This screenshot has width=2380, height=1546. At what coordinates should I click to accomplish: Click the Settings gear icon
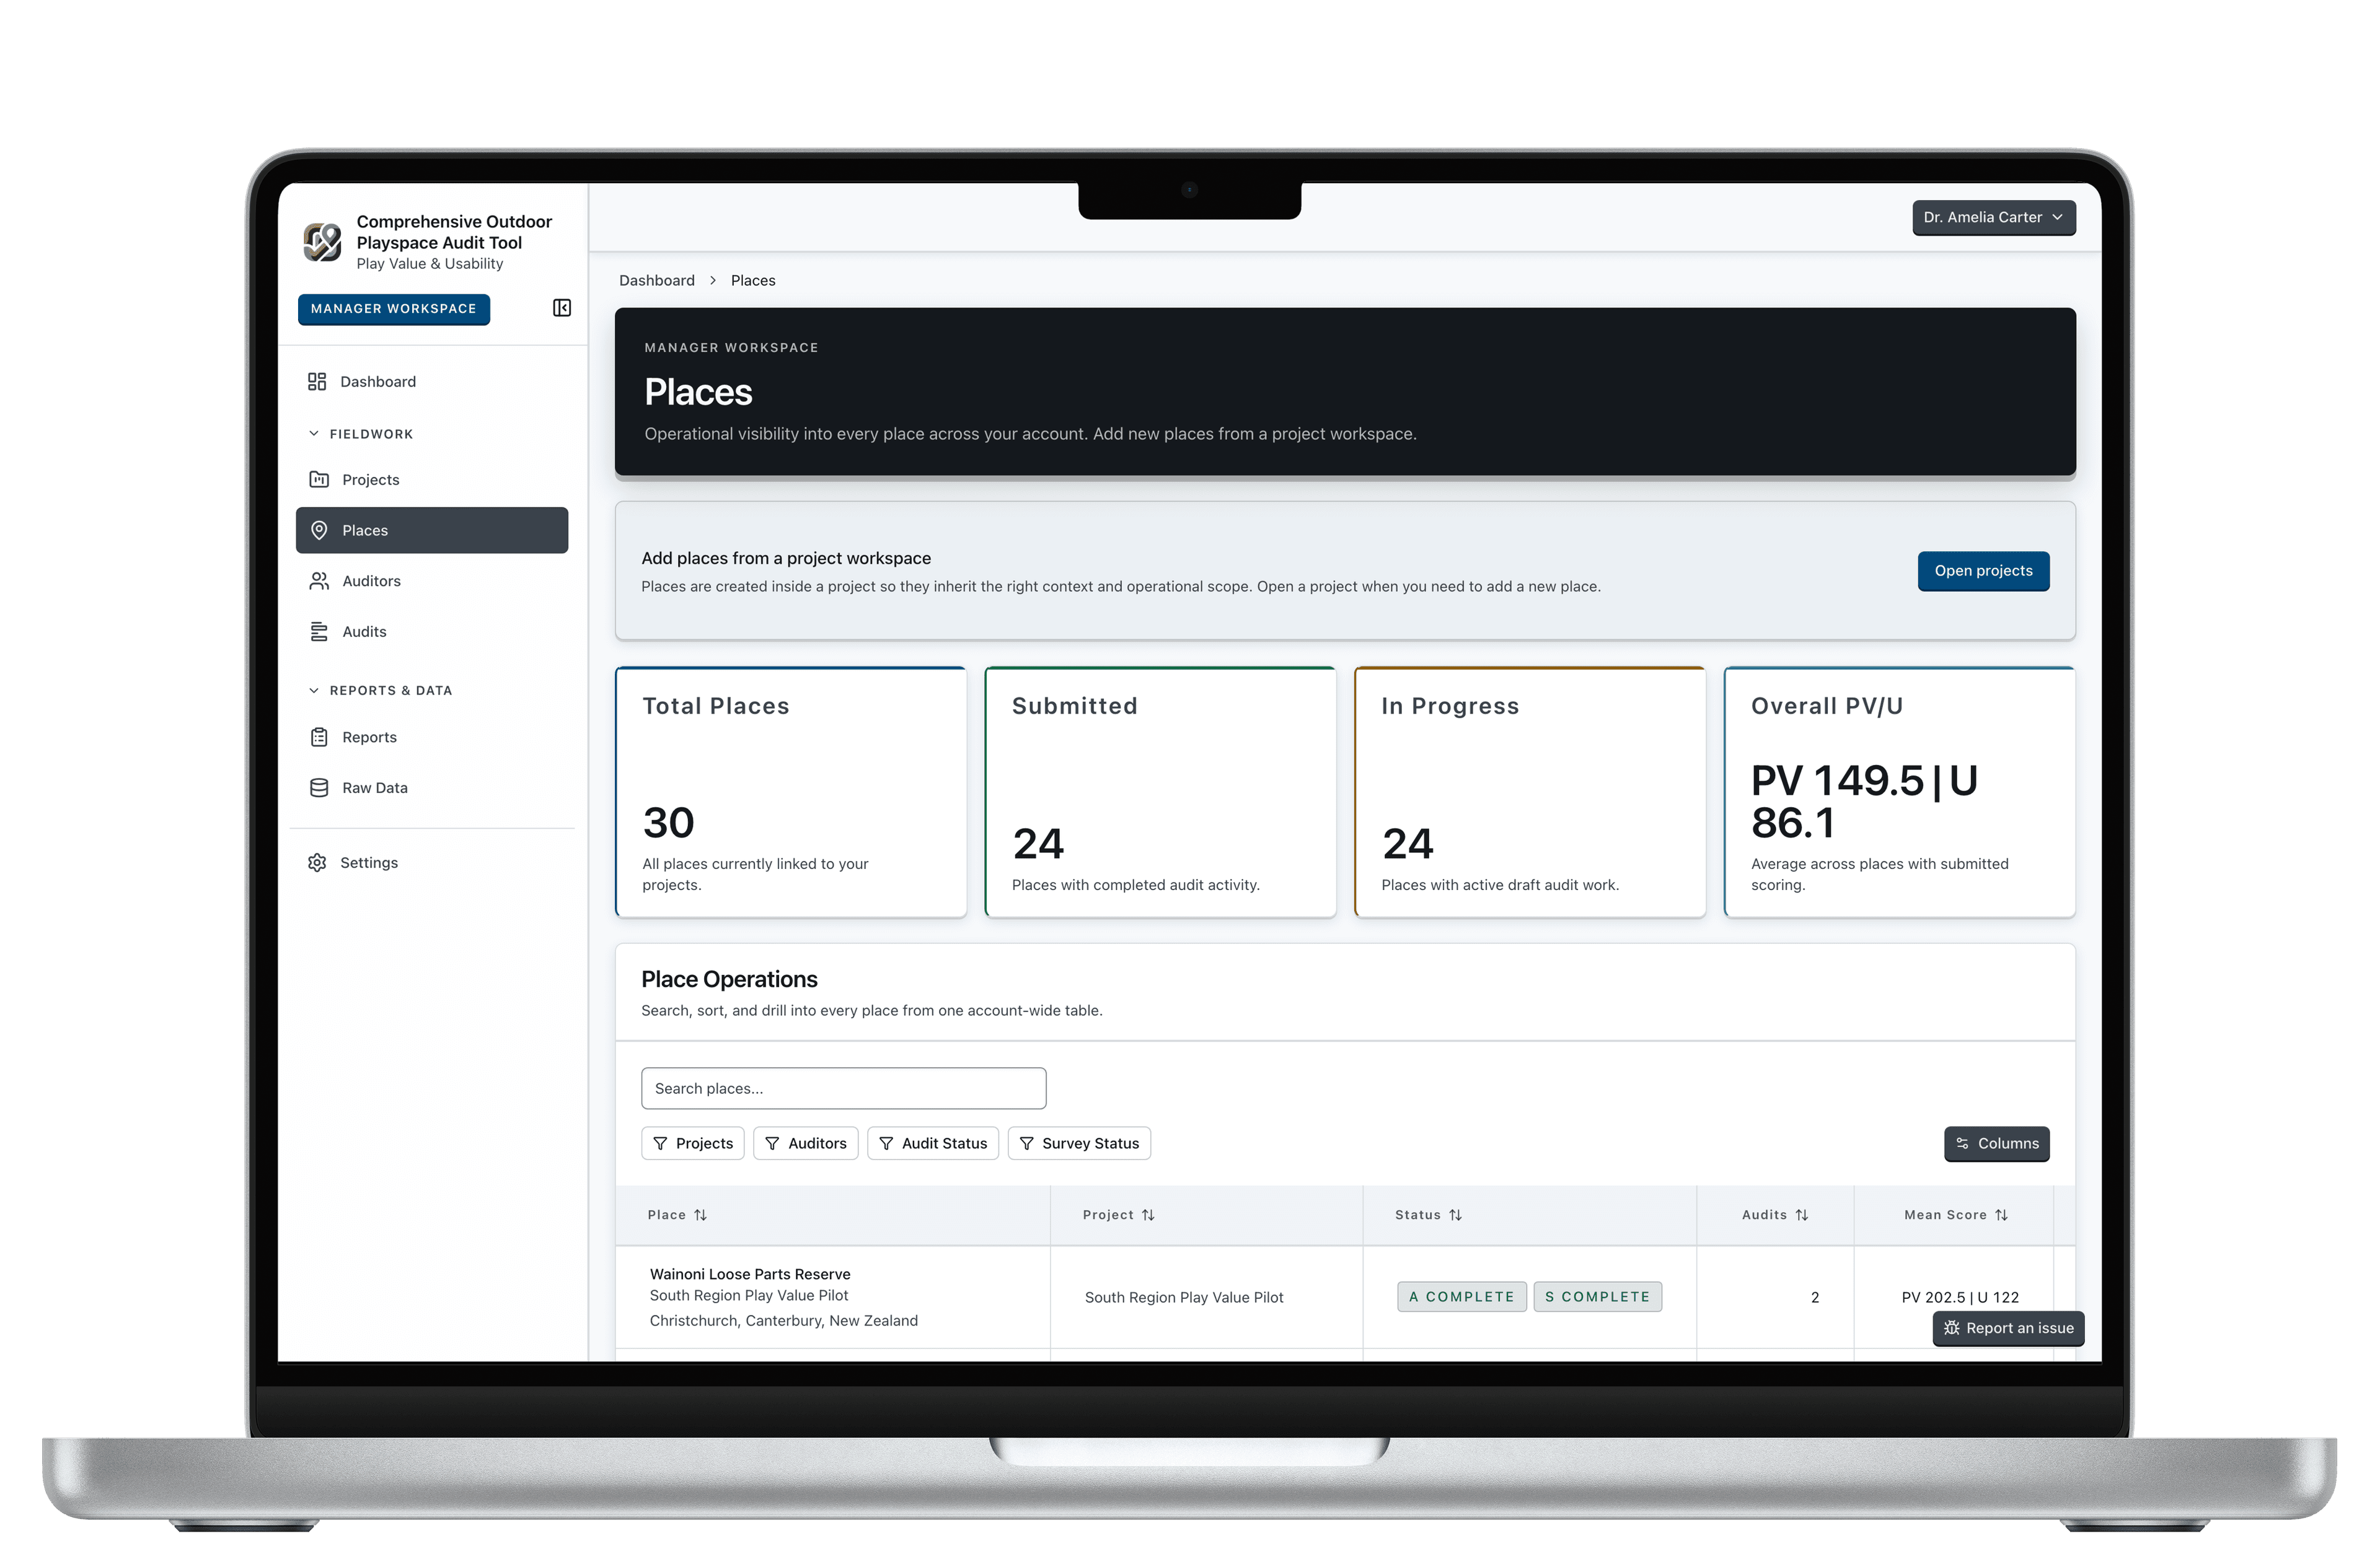[x=317, y=862]
